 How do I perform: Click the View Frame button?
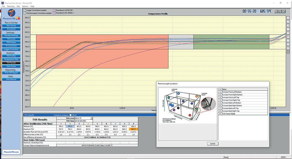point(11,66)
